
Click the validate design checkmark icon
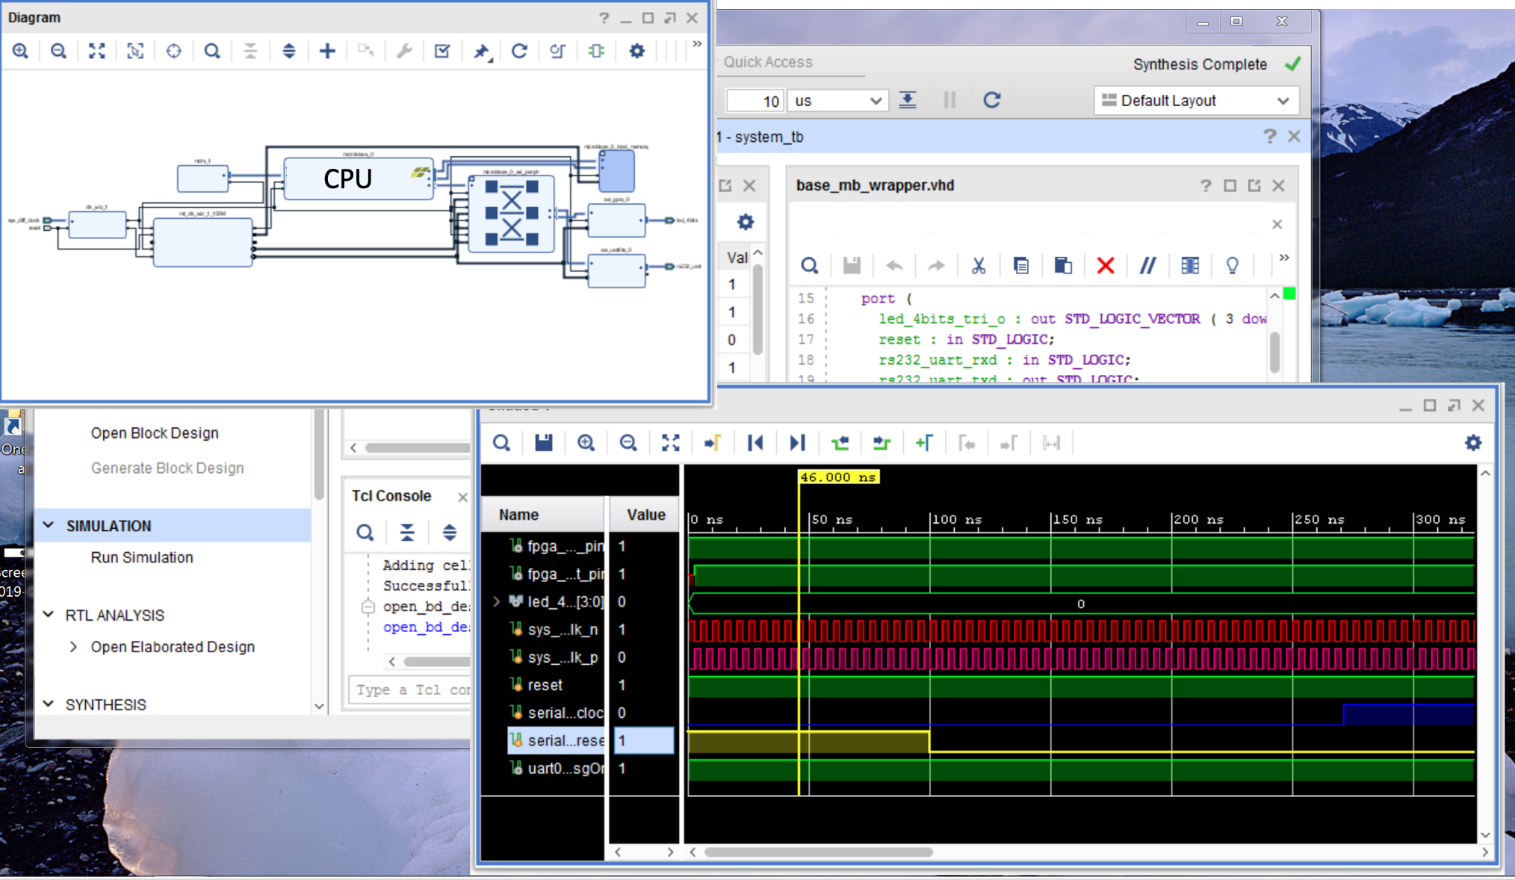tap(442, 51)
